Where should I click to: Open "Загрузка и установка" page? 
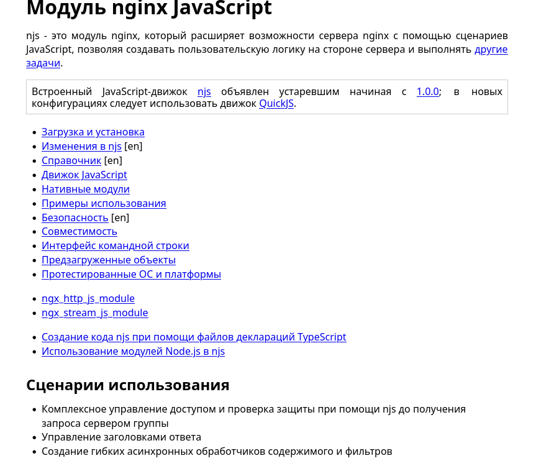point(93,132)
